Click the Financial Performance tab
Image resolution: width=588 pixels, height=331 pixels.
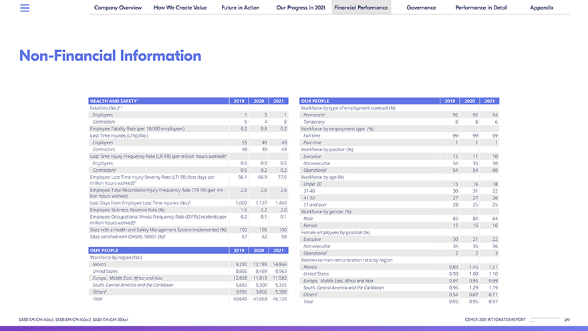[361, 7]
